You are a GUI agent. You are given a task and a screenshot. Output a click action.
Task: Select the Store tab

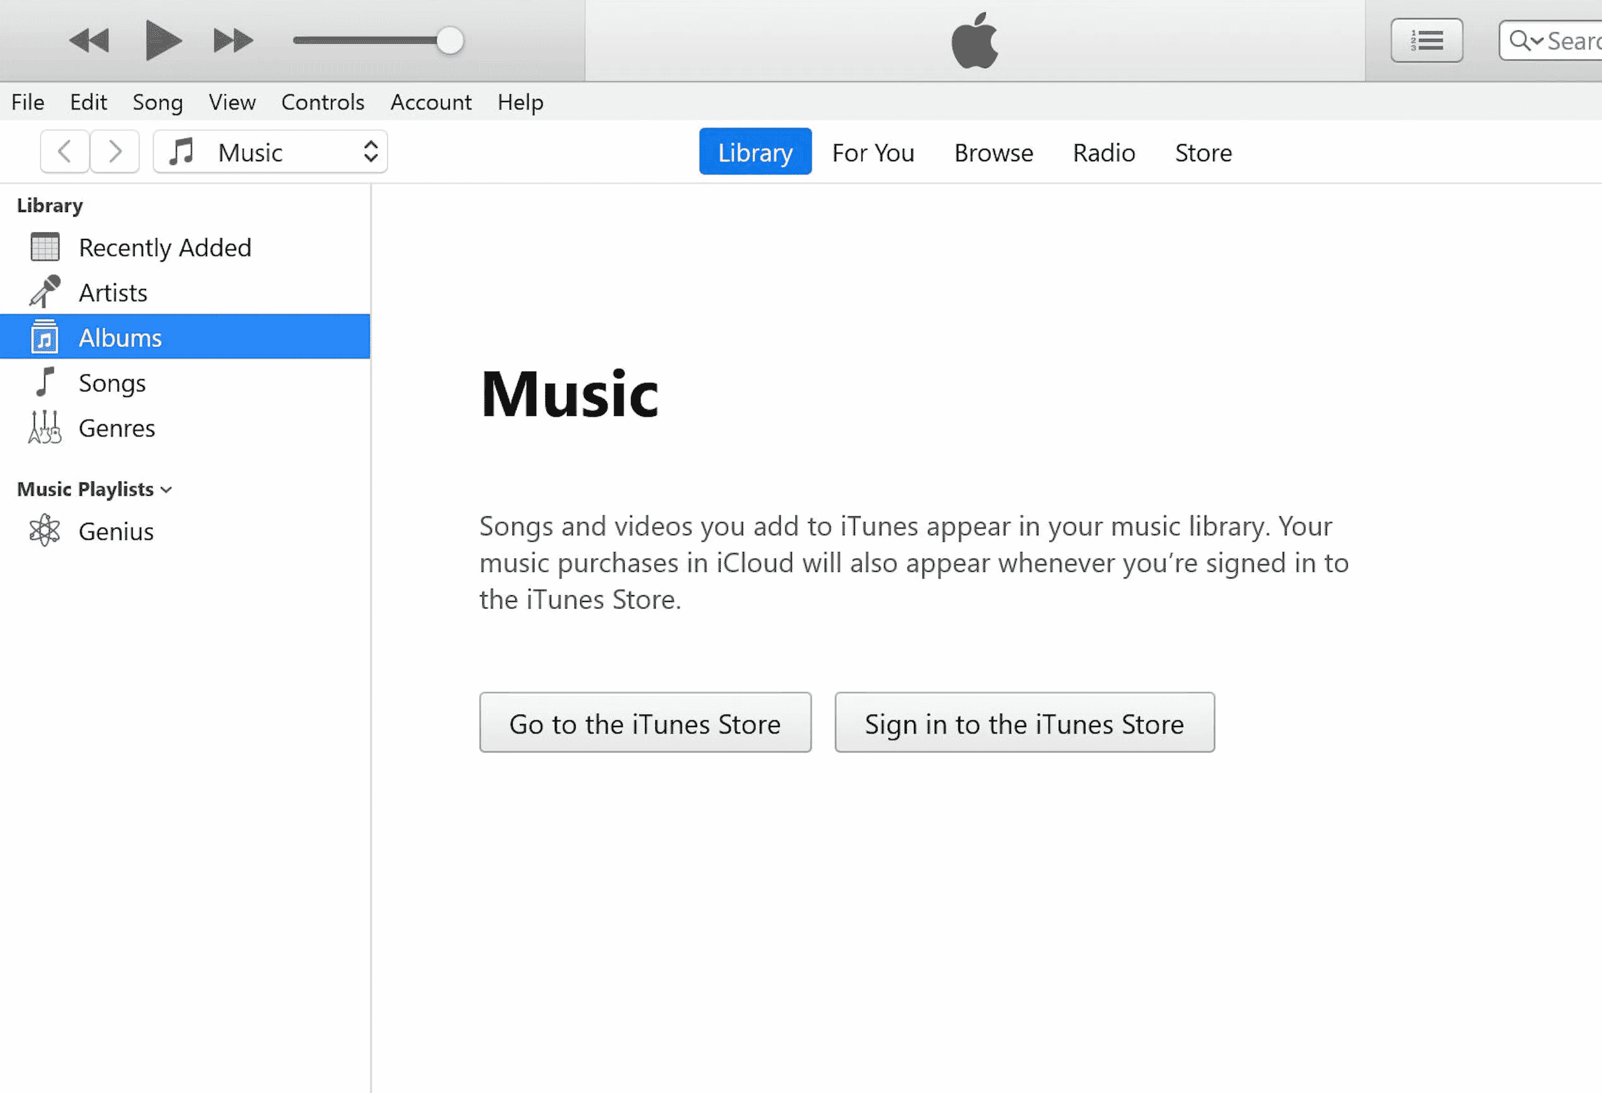(1204, 152)
